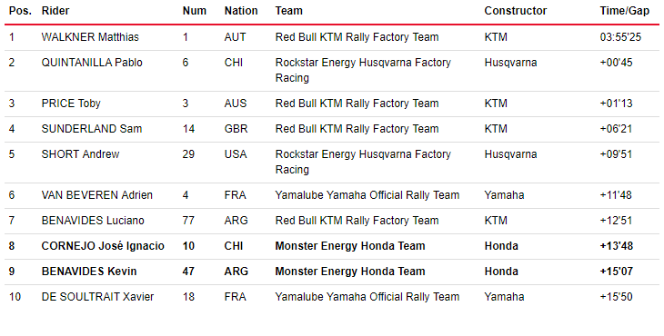Click PRICE Toby in the results
664x336 pixels.
click(71, 104)
